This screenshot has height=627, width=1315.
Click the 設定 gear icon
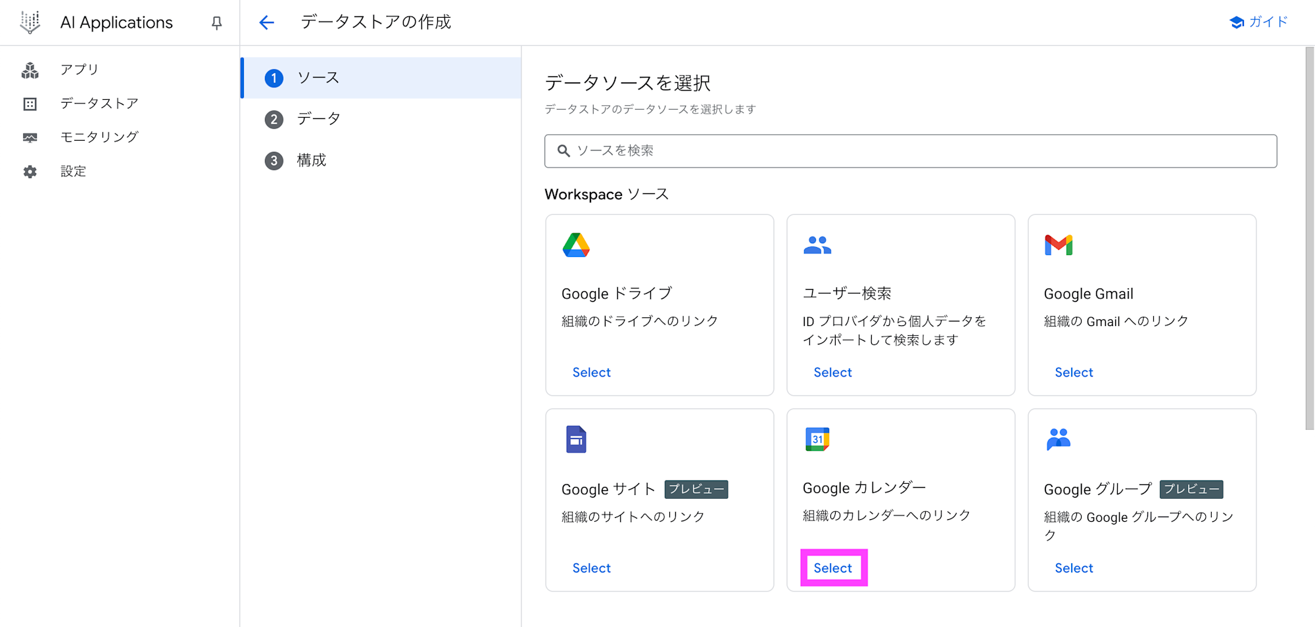30,172
